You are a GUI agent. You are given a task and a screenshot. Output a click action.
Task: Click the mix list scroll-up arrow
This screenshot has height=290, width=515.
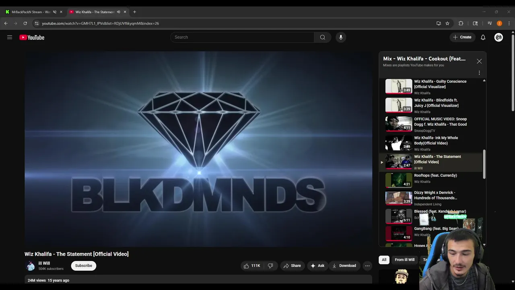(484, 81)
